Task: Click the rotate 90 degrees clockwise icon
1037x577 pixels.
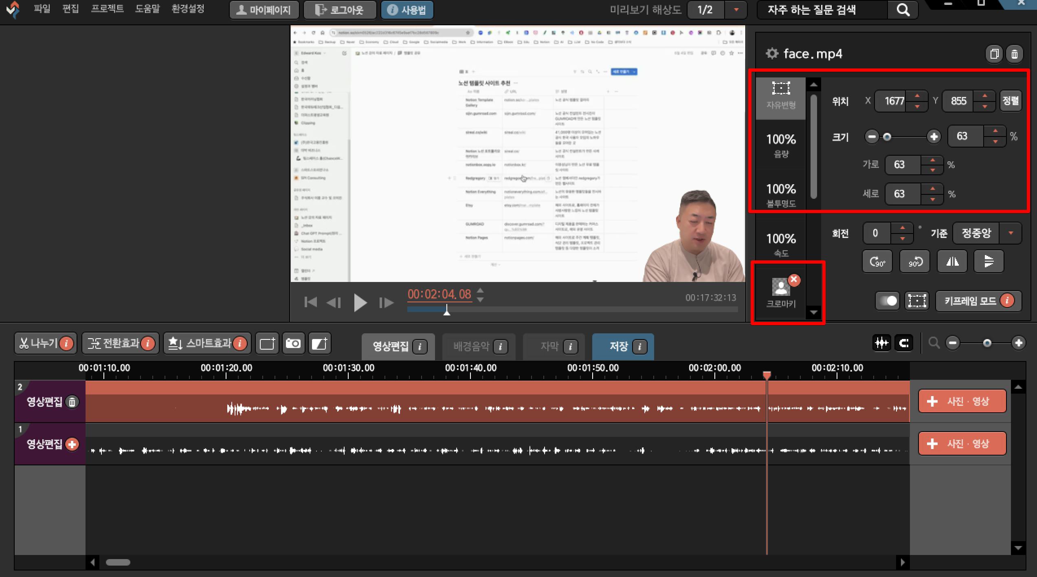Action: coord(877,261)
